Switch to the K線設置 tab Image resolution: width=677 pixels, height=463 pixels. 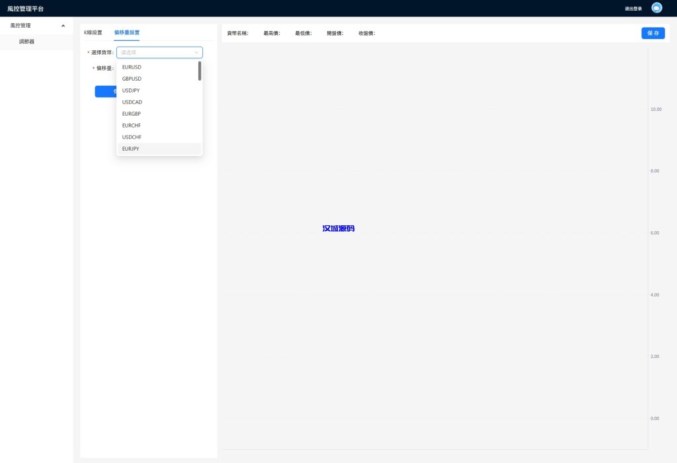tap(93, 32)
